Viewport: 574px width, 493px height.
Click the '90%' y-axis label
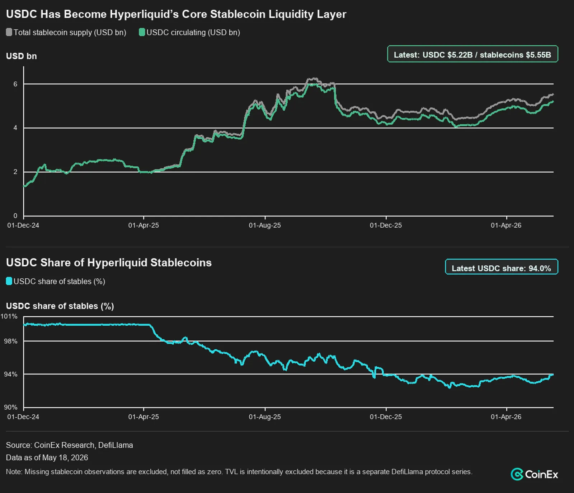coord(11,407)
